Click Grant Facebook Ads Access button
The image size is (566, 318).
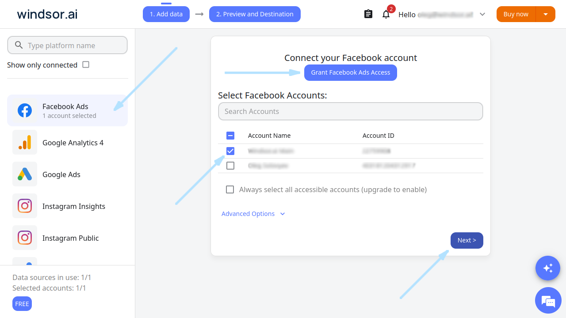point(351,72)
